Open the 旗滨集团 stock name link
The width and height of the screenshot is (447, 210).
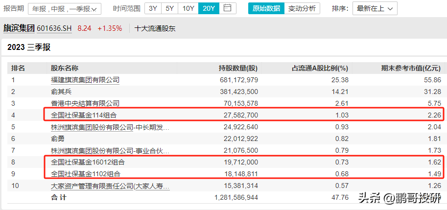pos(19,28)
